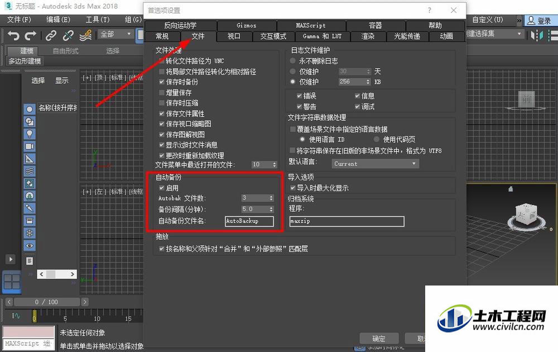Expand the menu bar overflow chevron
The image size is (558, 352).
[519, 21]
